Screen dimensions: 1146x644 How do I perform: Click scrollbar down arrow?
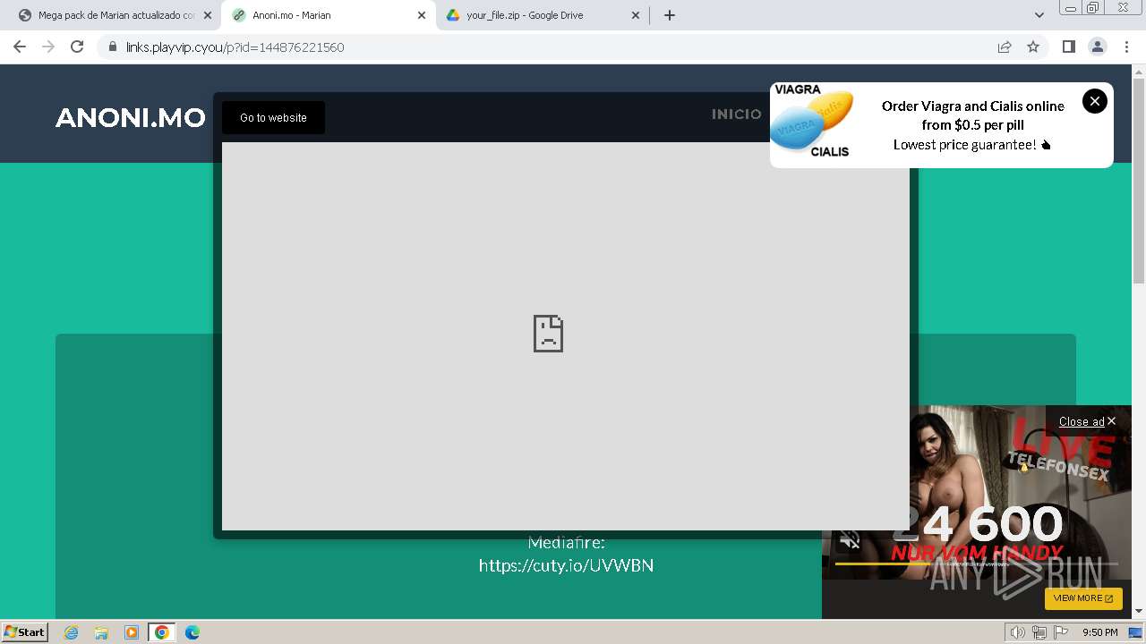point(1139,612)
